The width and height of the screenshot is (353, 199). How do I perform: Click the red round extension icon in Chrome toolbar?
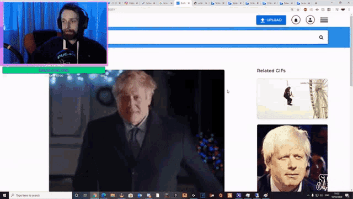point(305,10)
